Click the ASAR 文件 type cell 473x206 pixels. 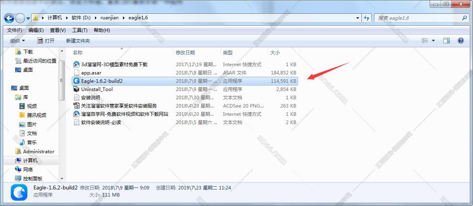[235, 72]
